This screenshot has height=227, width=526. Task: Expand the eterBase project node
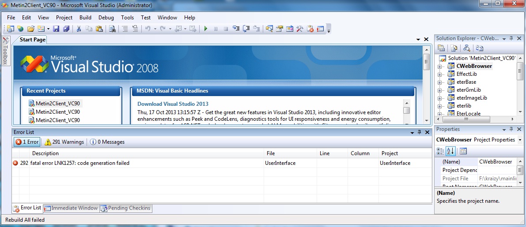(x=439, y=82)
